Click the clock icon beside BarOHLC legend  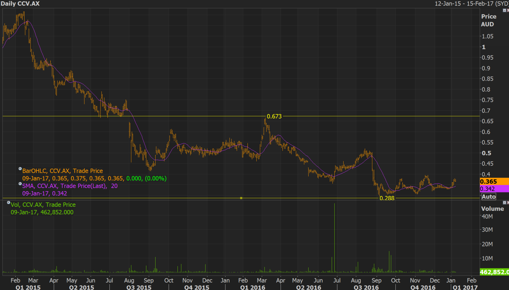point(20,169)
